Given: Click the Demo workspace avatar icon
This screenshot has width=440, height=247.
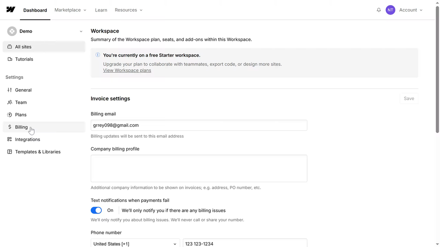Looking at the screenshot, I should (x=12, y=31).
